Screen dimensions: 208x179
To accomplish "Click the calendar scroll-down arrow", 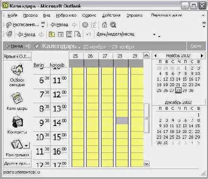I will point(147,164).
